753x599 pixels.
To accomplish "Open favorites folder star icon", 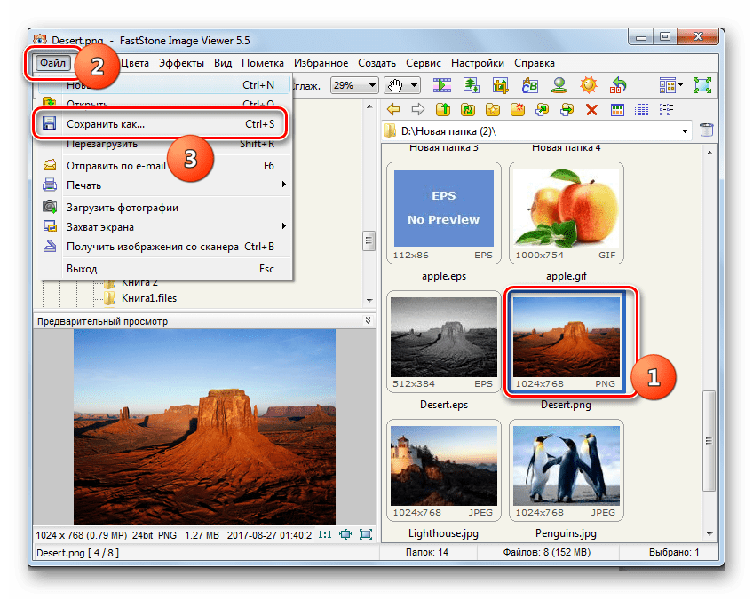I will [x=493, y=110].
